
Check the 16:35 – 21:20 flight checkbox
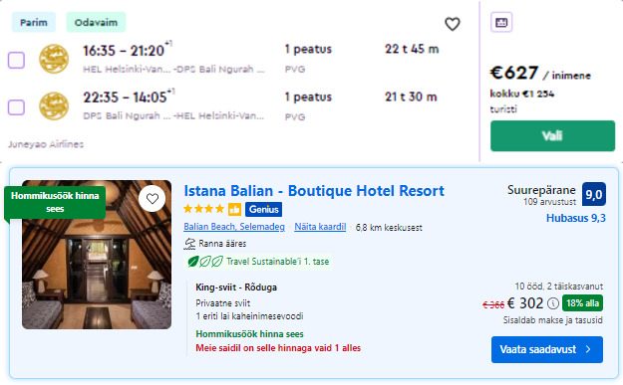16,60
